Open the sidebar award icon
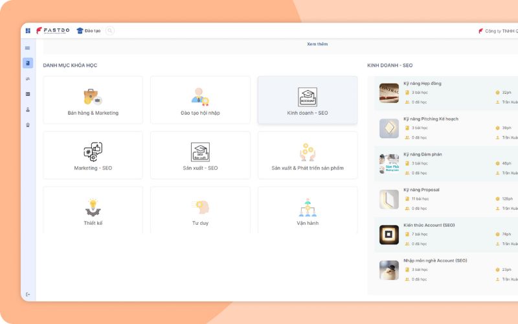The height and width of the screenshot is (324, 518). click(x=28, y=124)
